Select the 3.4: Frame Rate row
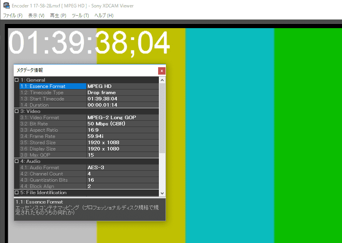The image size is (342, 243). click(x=52, y=136)
